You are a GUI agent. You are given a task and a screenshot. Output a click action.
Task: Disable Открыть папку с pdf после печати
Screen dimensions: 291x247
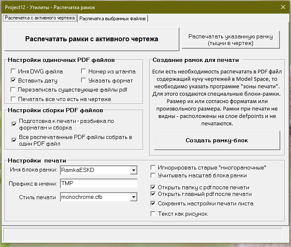click(x=153, y=187)
